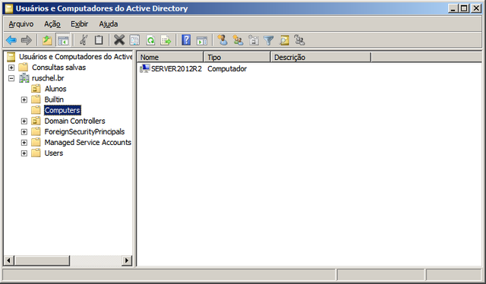486x284 pixels.
Task: Open Help with the question mark icon
Action: [x=186, y=40]
